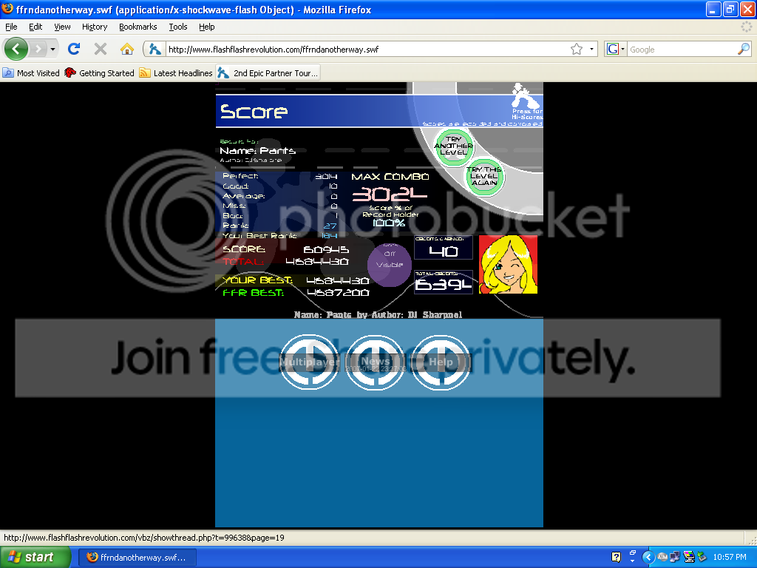Open the Tools menu
Viewport: 757px width, 568px height.
pyautogui.click(x=177, y=27)
